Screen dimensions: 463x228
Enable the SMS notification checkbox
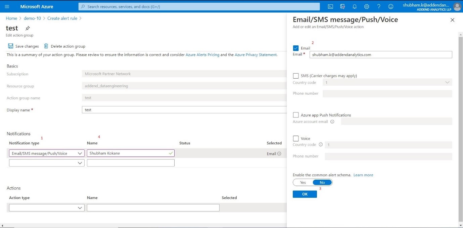coord(296,76)
